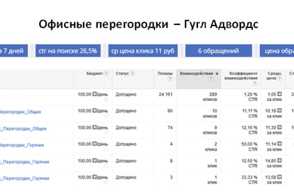Image resolution: width=294 pixels, height=196 pixels.
Task: Click budget icon in the 90 impressions row
Action: 94,111
